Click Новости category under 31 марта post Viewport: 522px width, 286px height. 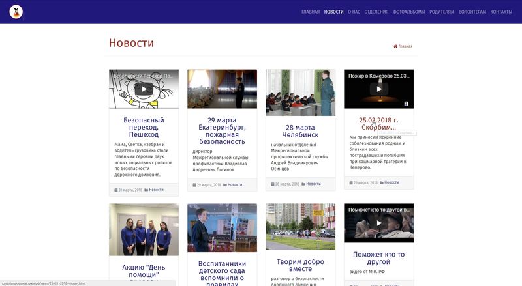156,190
